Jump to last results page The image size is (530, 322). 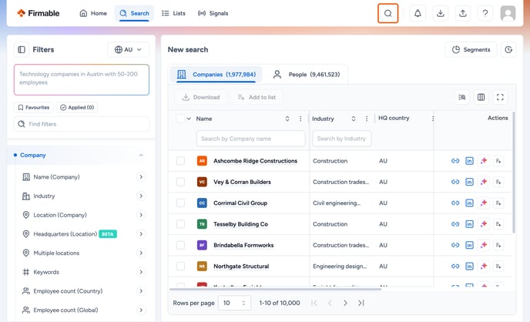pos(361,303)
